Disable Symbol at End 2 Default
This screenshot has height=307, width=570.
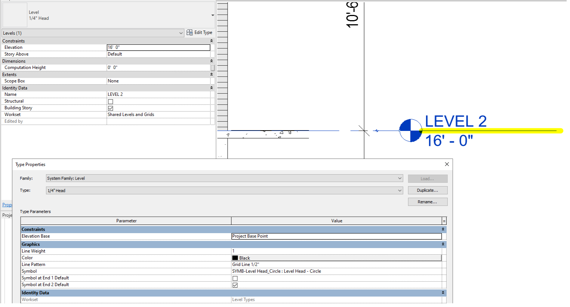[x=235, y=285]
